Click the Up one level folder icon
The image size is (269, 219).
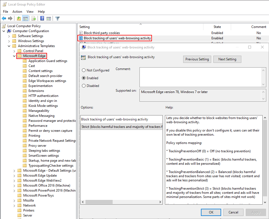click(x=19, y=18)
